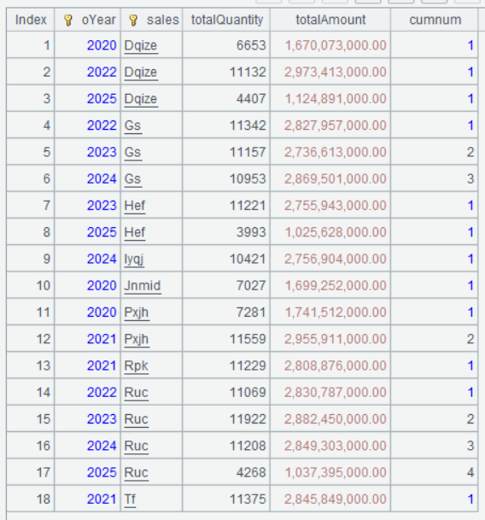Click cumnum value 2 in row 12

(x=470, y=339)
